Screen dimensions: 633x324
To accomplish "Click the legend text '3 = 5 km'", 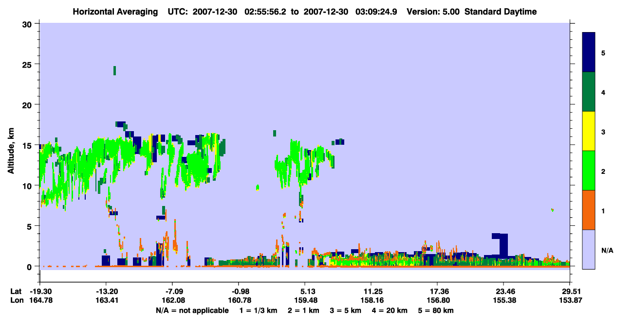I will click(x=345, y=310).
